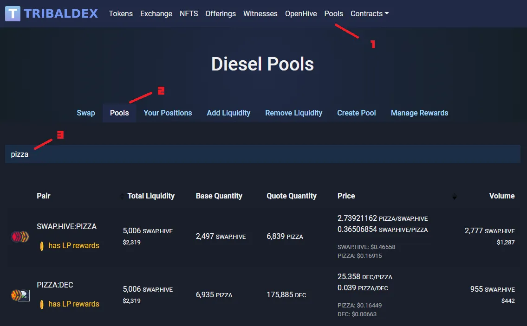Screen dimensions: 527x326
Task: Click SWAP.HIVE: $0.46558 price text
Action: 366,247
